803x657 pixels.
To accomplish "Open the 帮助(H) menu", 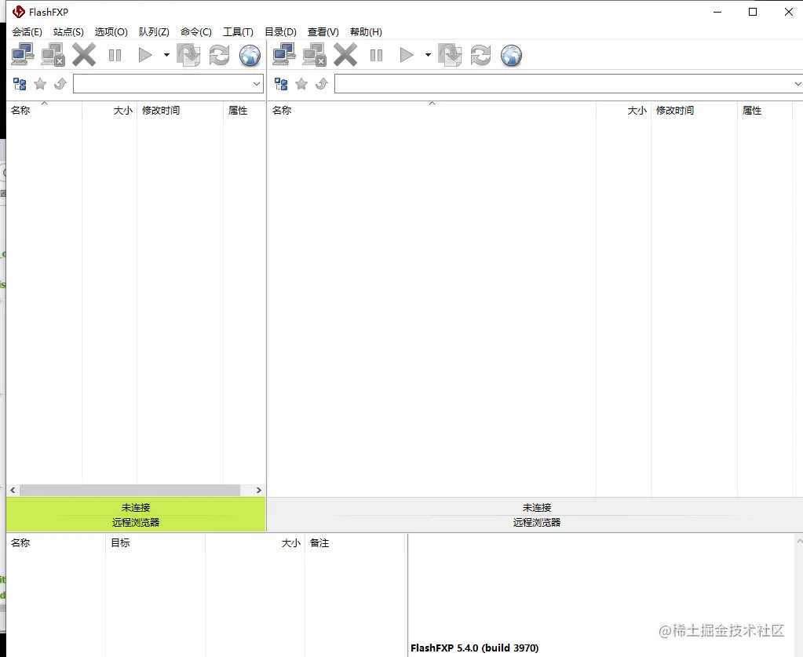I will [366, 31].
